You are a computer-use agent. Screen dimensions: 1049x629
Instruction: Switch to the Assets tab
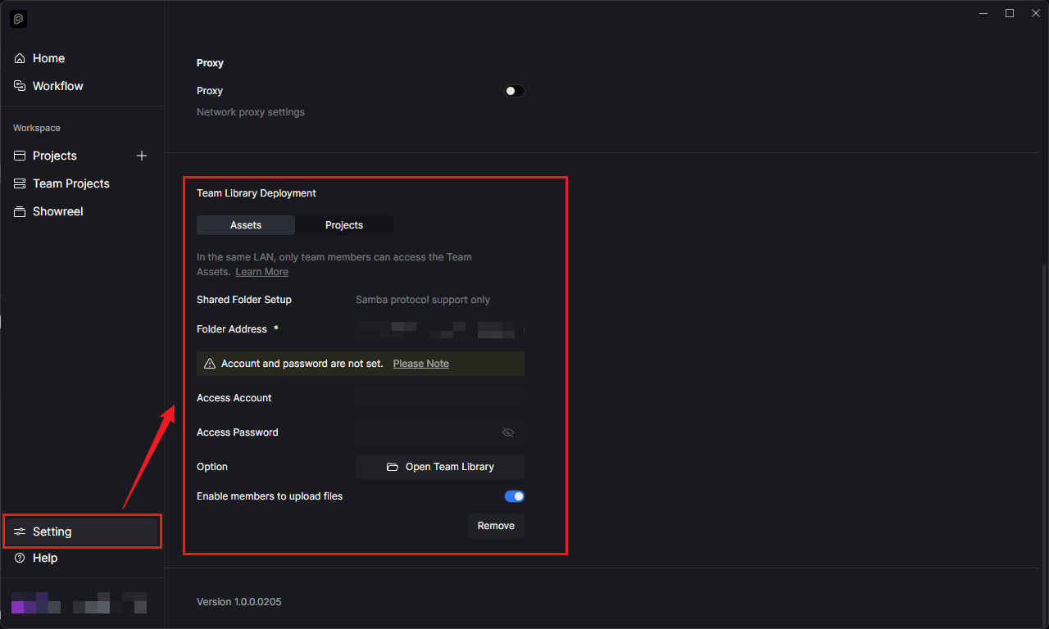tap(246, 225)
